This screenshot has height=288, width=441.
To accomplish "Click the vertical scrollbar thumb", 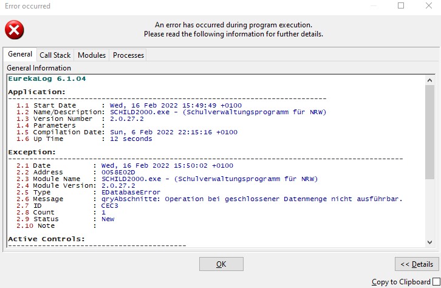I will click(429, 132).
